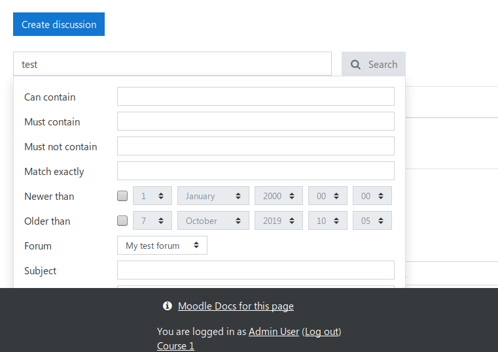The height and width of the screenshot is (352, 498).
Task: Open the Newer than month dropdown showing January
Action: [x=213, y=196]
